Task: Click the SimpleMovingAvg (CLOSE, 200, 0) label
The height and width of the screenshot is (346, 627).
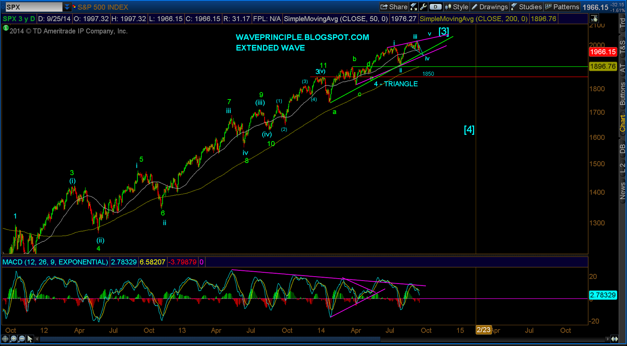Action: tap(473, 19)
